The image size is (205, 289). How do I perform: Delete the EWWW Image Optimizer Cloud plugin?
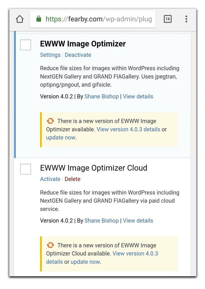pos(72,179)
